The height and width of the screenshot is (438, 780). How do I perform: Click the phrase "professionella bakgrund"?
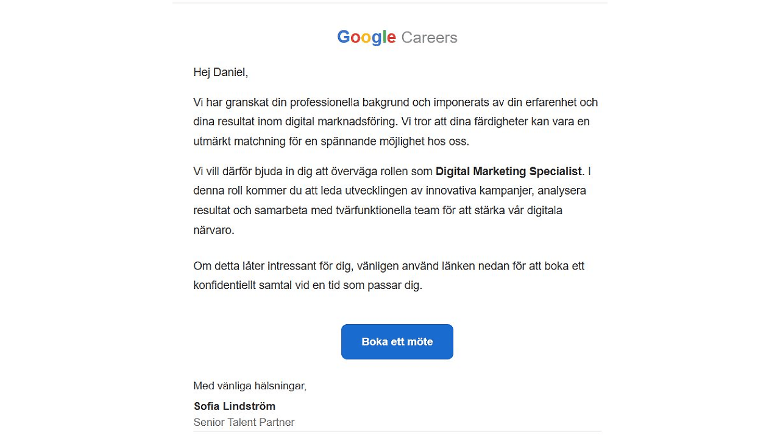click(x=346, y=102)
